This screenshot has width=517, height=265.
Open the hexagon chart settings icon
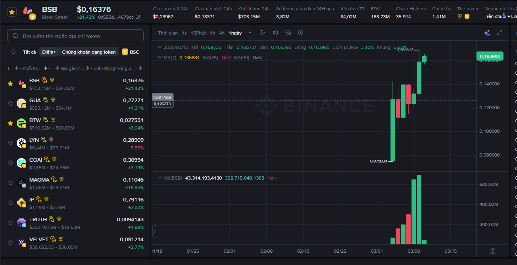(301, 33)
